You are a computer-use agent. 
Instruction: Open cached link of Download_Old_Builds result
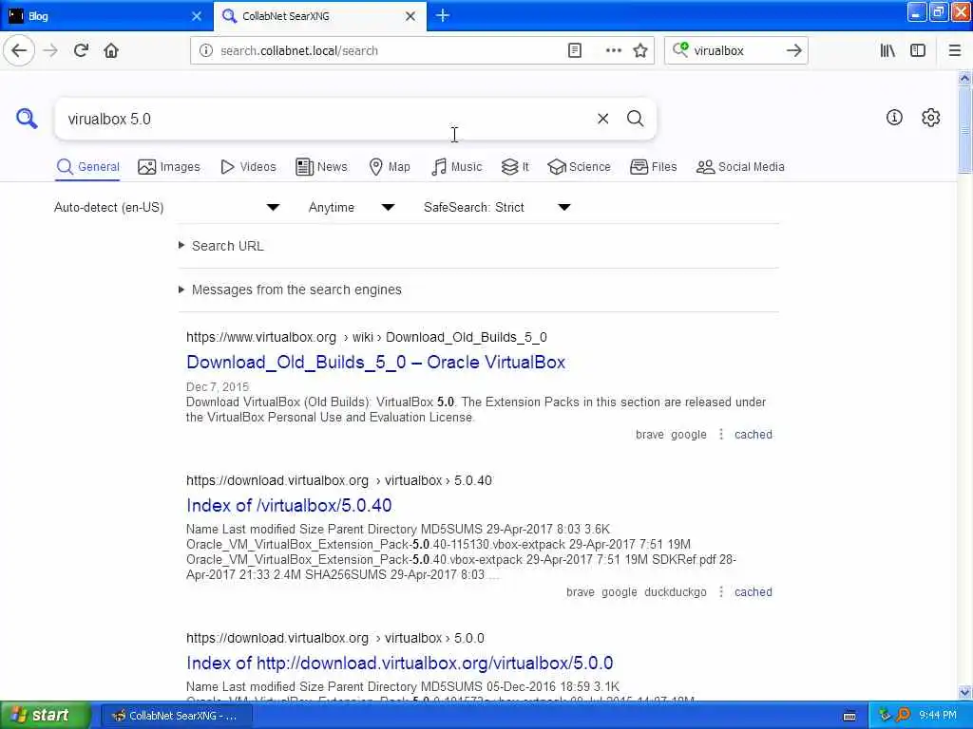click(754, 434)
